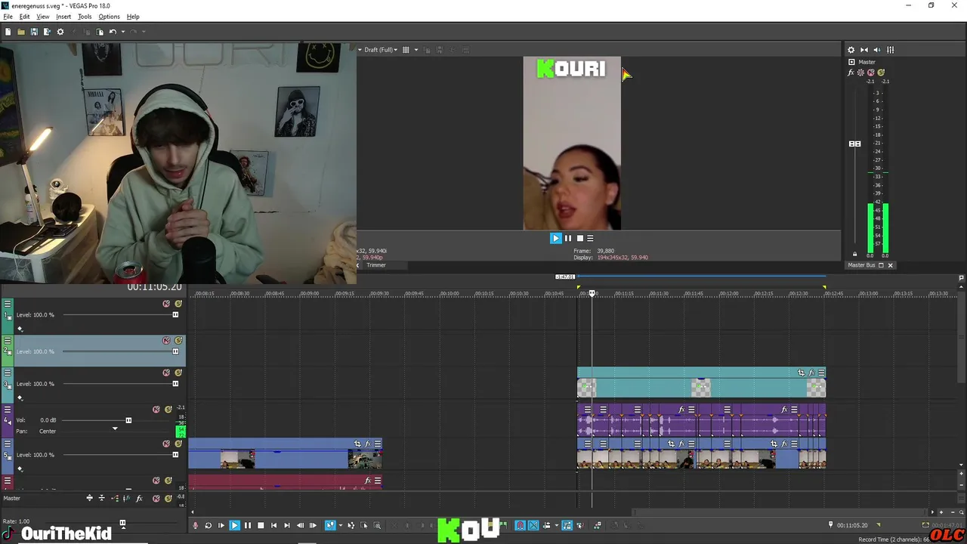
Task: Click the track 4 Vol slider handle
Action: coord(128,420)
